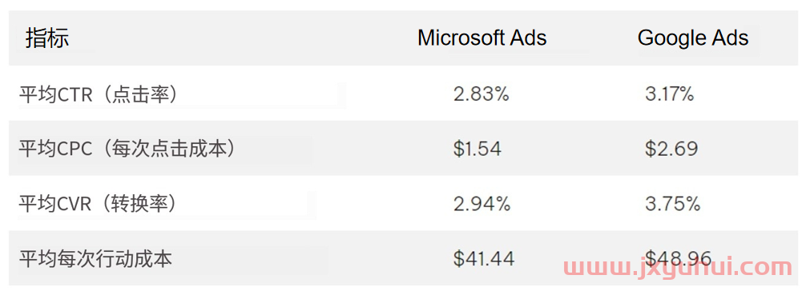Image resolution: width=806 pixels, height=291 pixels.
Task: Select Google Ads CVR value 3.75%
Action: coord(673,204)
